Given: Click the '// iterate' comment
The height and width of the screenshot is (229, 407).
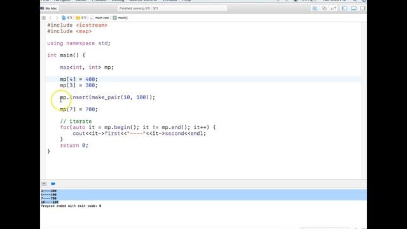Looking at the screenshot, I should [76, 121].
